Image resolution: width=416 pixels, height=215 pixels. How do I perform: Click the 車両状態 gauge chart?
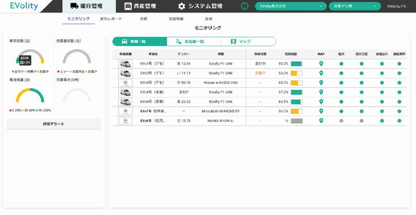[30, 56]
